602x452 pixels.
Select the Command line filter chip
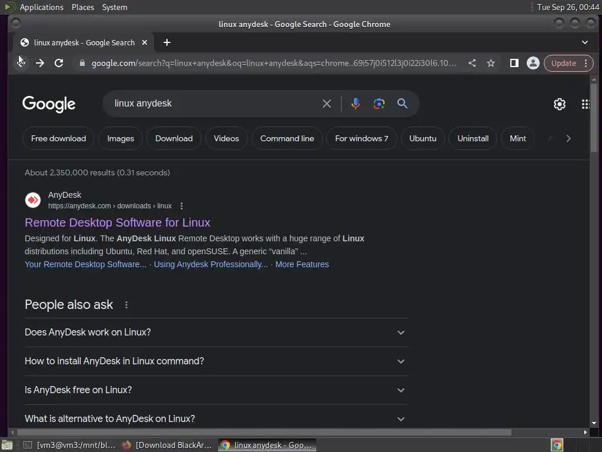(x=287, y=138)
